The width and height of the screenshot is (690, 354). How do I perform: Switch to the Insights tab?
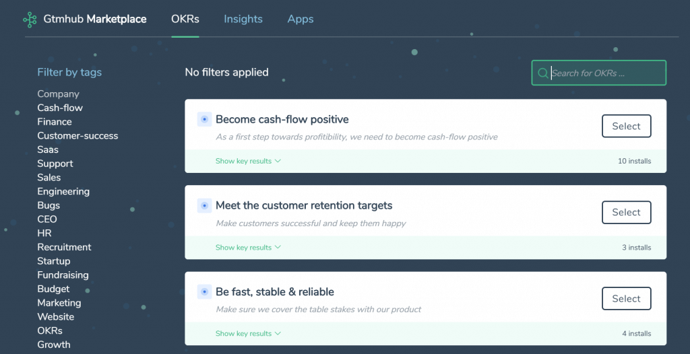tap(243, 19)
